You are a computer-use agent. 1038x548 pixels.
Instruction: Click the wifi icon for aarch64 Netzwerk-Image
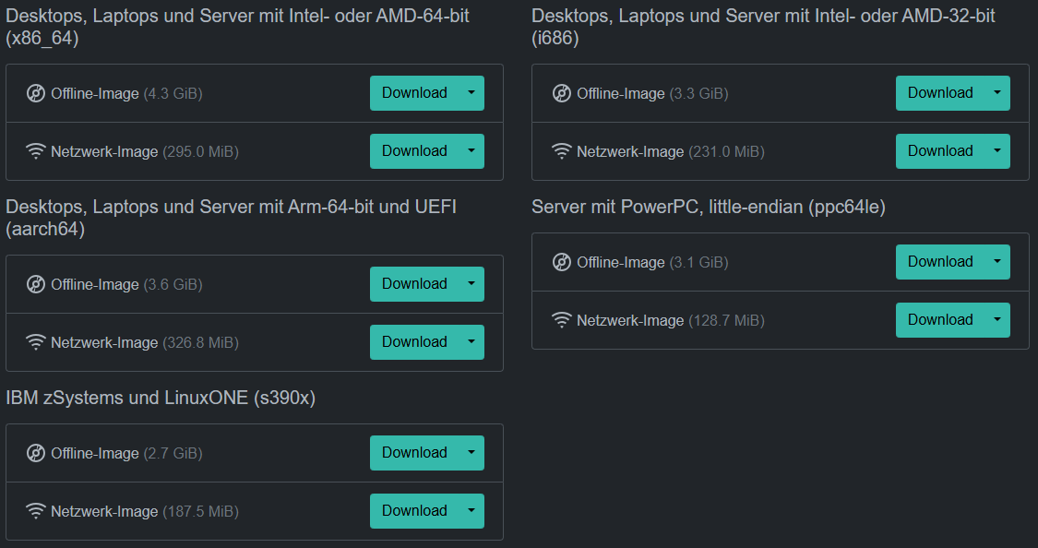tap(36, 342)
